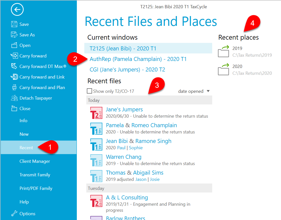
Task: Switch to CGI (Jane's Jumpers) - 2020 T2 window
Action: (127, 69)
